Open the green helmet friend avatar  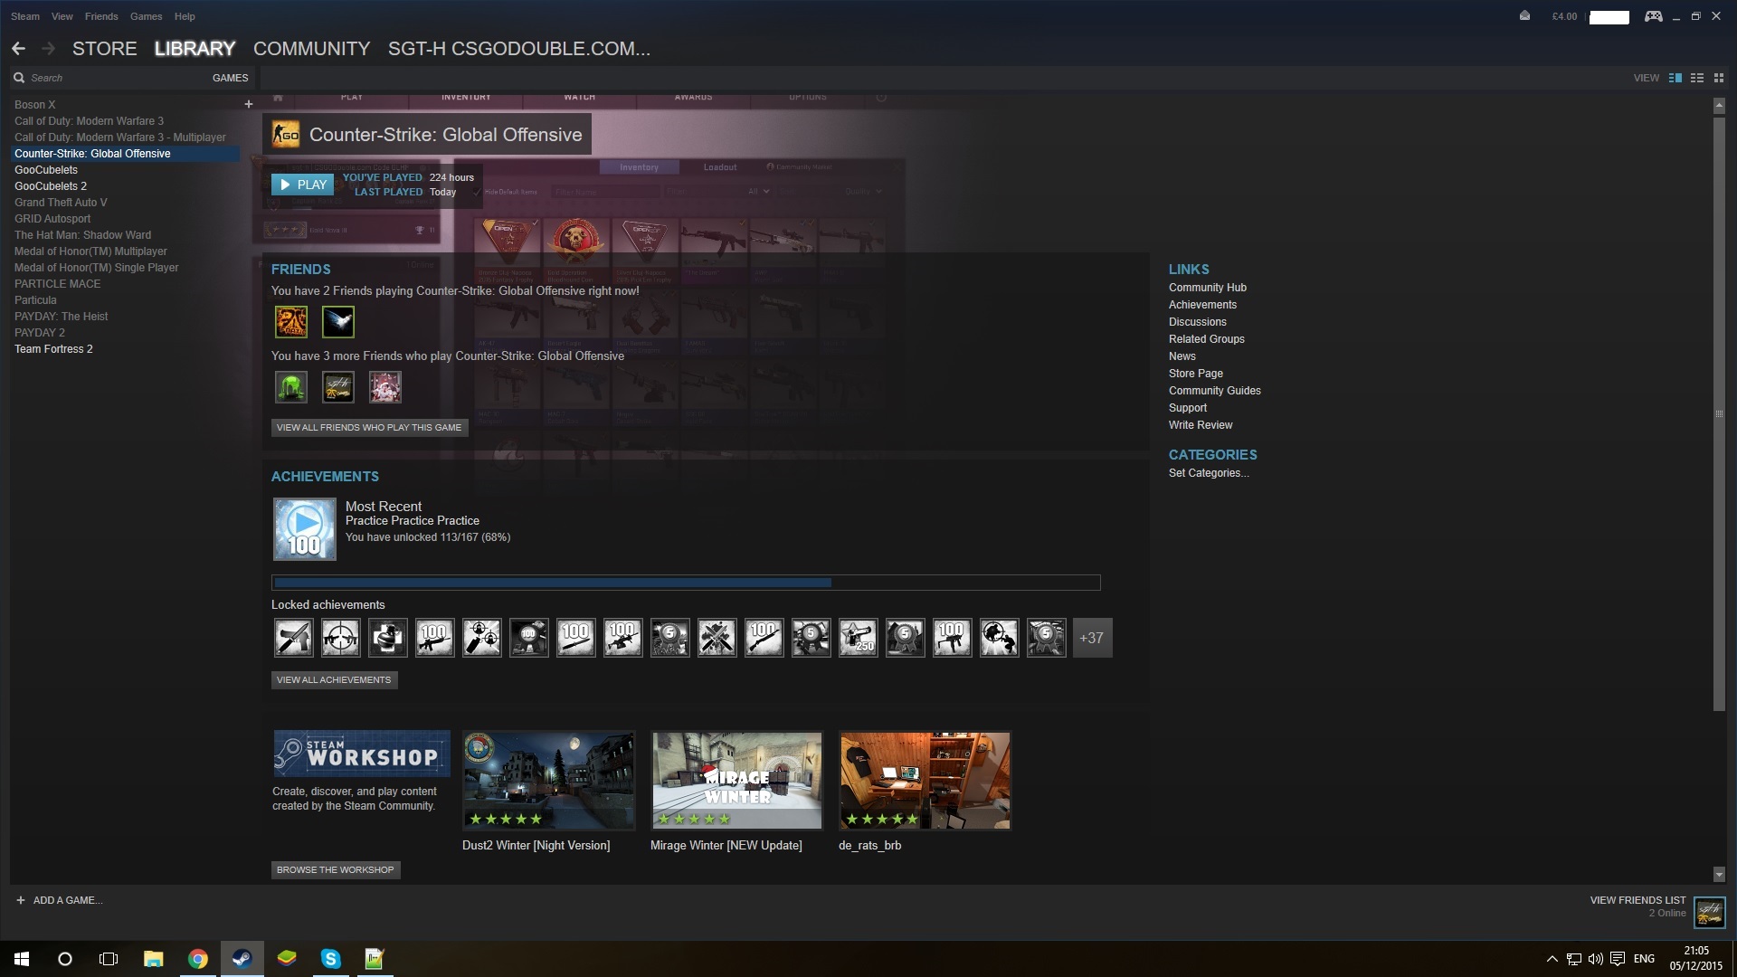(291, 387)
